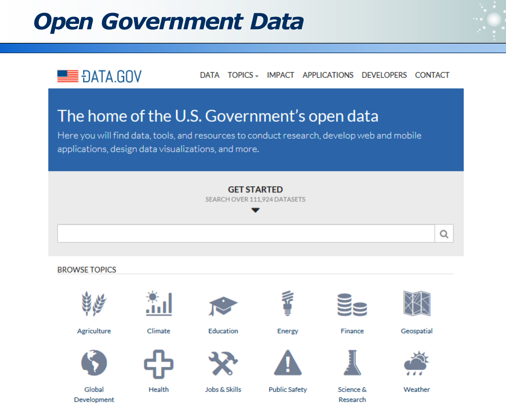Image resolution: width=506 pixels, height=409 pixels.
Task: Click the 'The home of the U.S. Government's open data' headline
Action: 218,116
